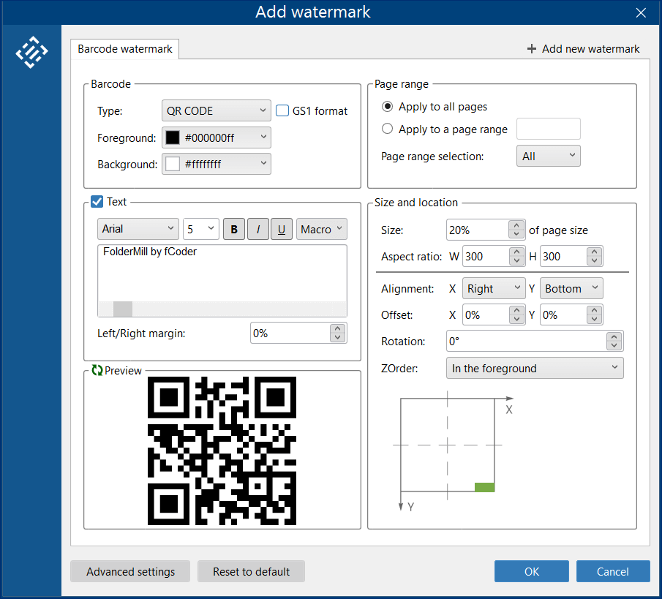
Task: Toggle bold text formatting
Action: click(x=234, y=229)
